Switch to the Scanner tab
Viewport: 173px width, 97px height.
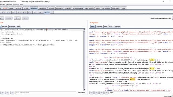[19, 8]
